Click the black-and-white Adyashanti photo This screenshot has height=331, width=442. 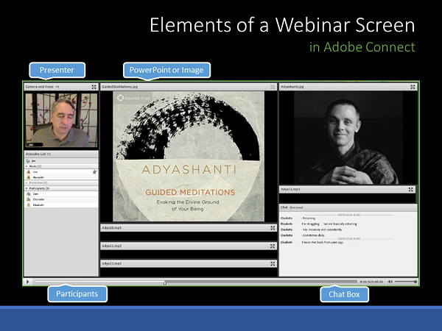348,138
